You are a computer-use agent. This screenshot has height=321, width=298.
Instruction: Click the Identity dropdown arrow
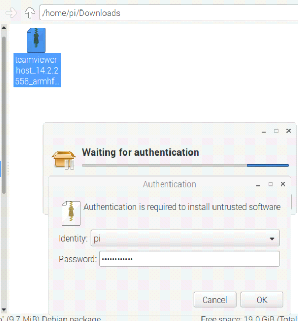272,239
